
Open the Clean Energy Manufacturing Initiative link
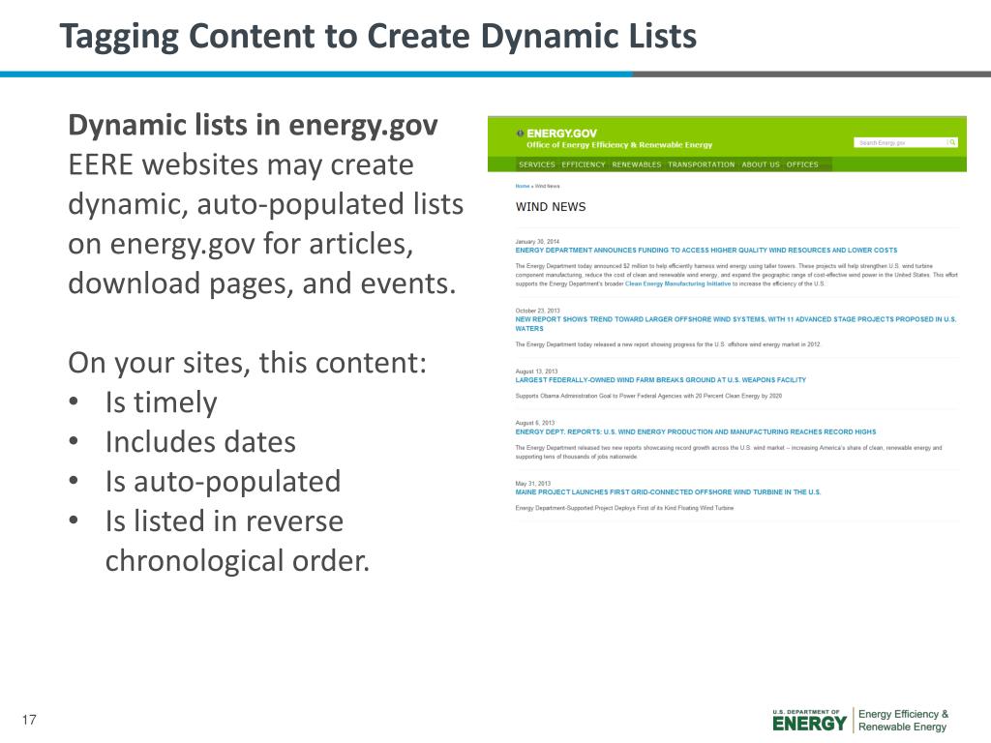[677, 283]
